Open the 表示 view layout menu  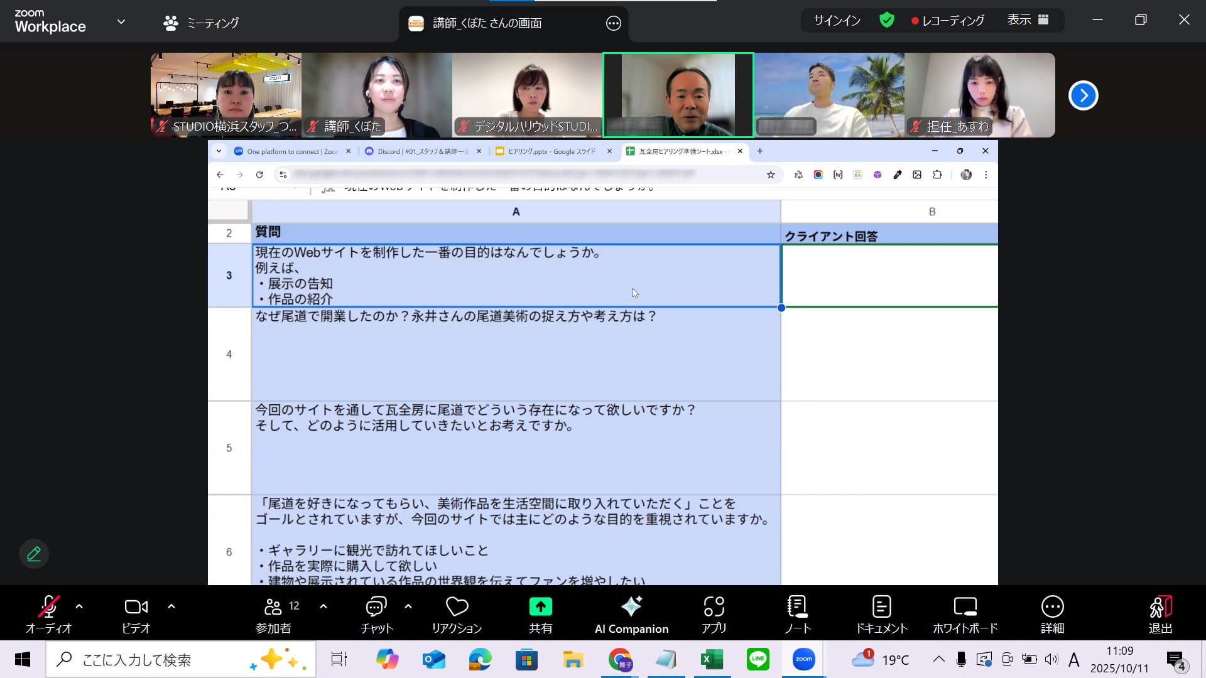[x=1028, y=20]
